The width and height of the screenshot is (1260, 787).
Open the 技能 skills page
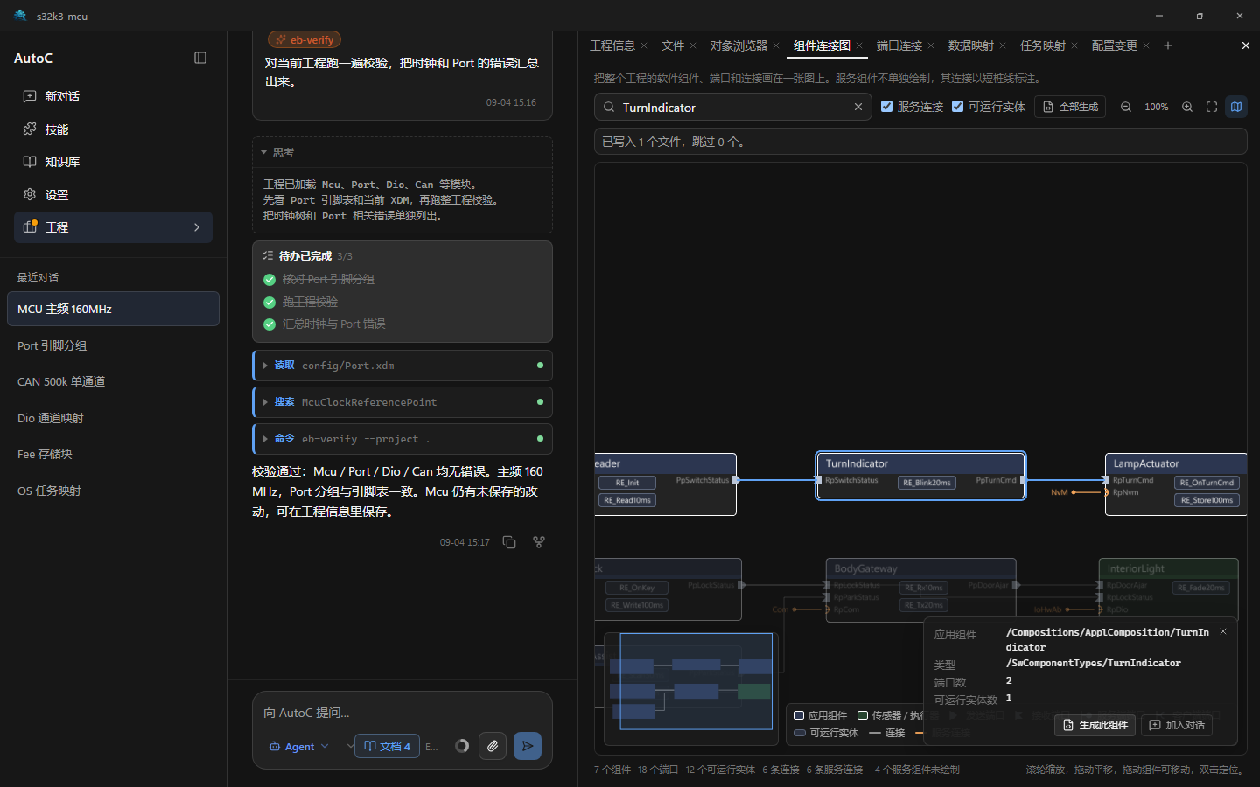click(x=113, y=129)
